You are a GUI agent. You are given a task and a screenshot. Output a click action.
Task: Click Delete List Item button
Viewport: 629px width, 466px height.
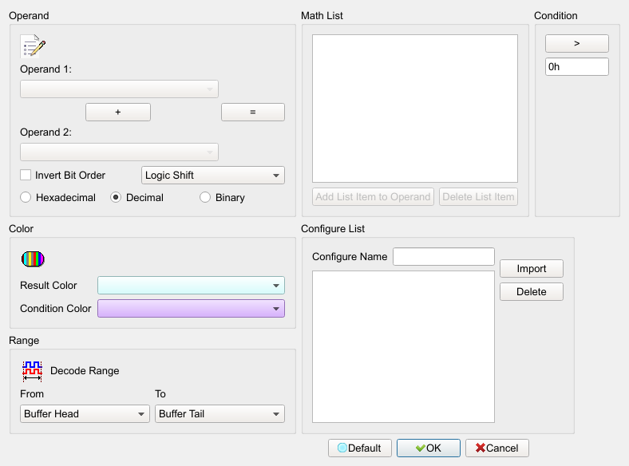[478, 197]
